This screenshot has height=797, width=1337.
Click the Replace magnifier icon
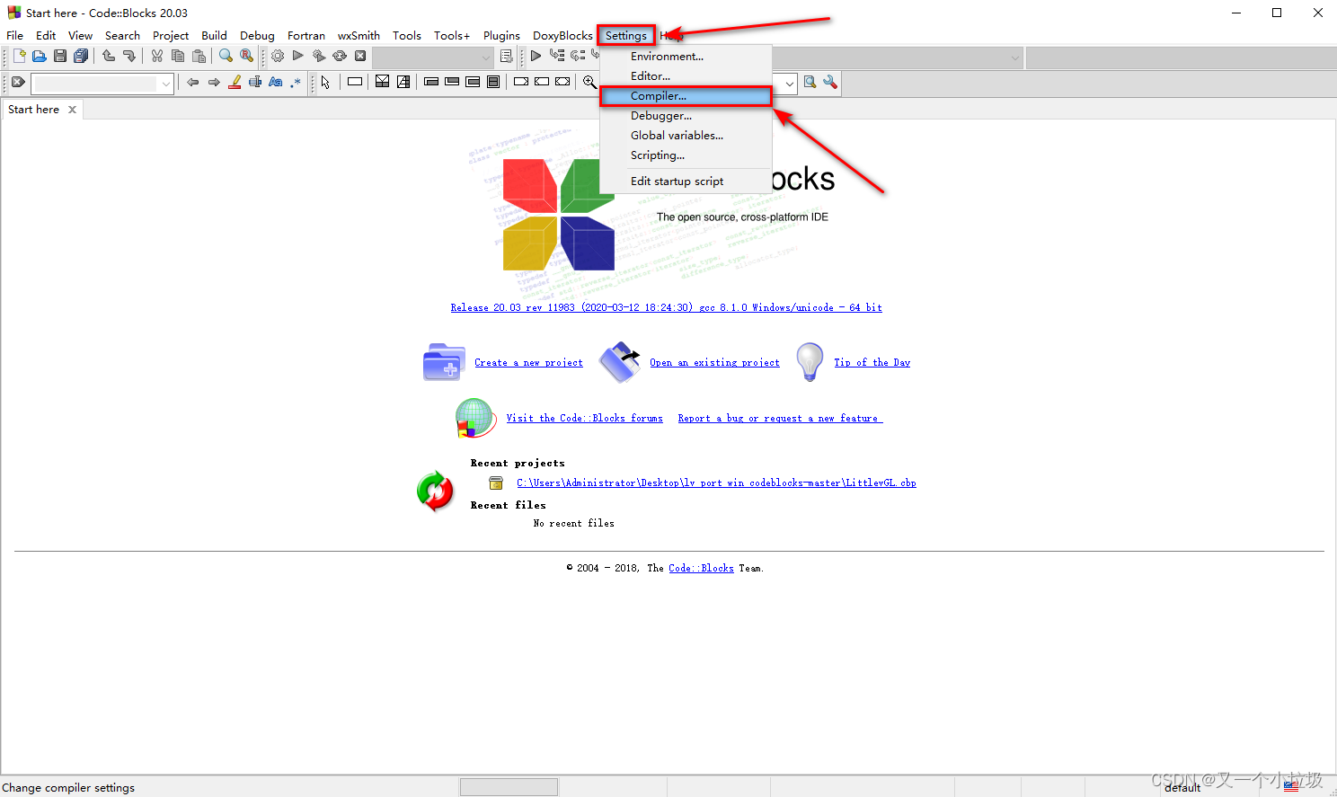[247, 56]
